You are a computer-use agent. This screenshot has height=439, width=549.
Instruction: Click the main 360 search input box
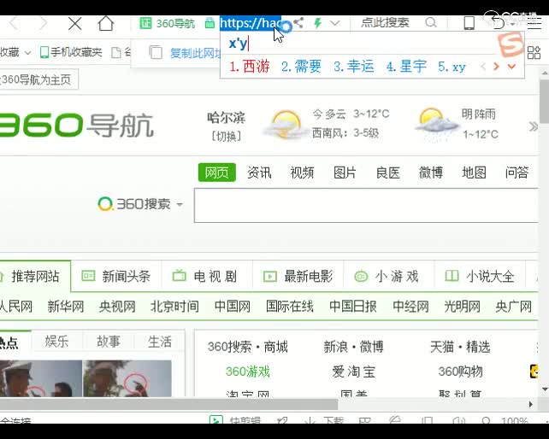(366, 205)
